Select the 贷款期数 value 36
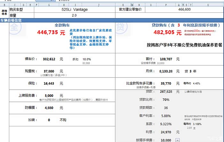224x142 pixels. (x=166, y=108)
